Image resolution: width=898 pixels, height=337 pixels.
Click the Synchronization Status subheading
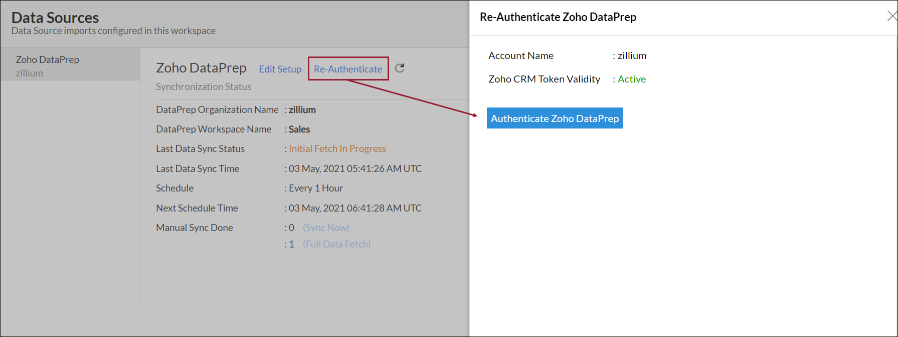(x=203, y=86)
